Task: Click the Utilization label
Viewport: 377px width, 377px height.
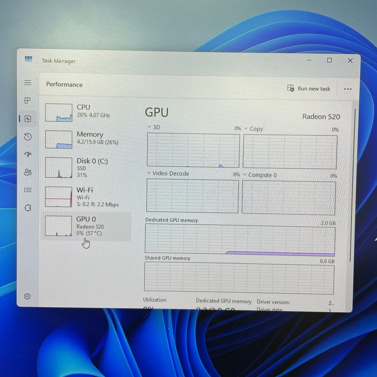Action: tap(154, 300)
